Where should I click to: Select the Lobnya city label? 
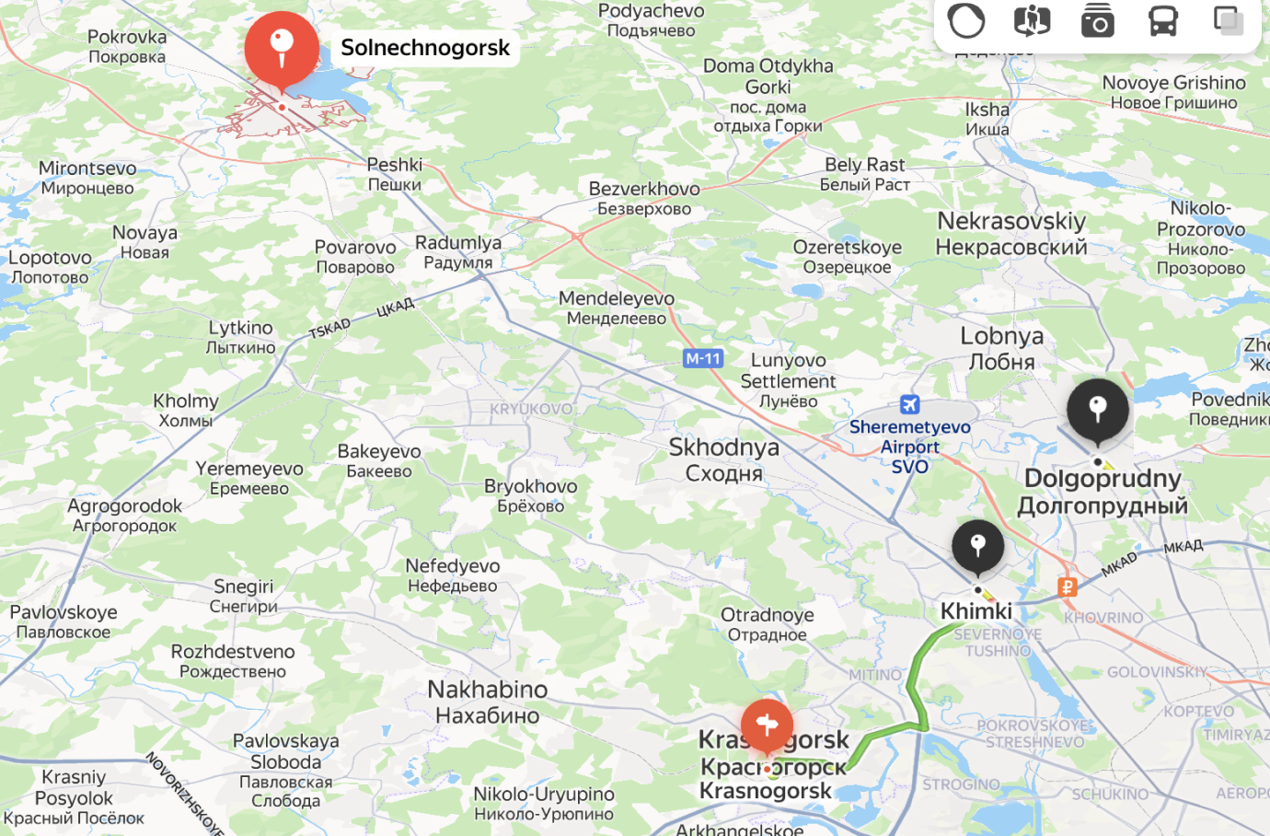coord(1002,348)
